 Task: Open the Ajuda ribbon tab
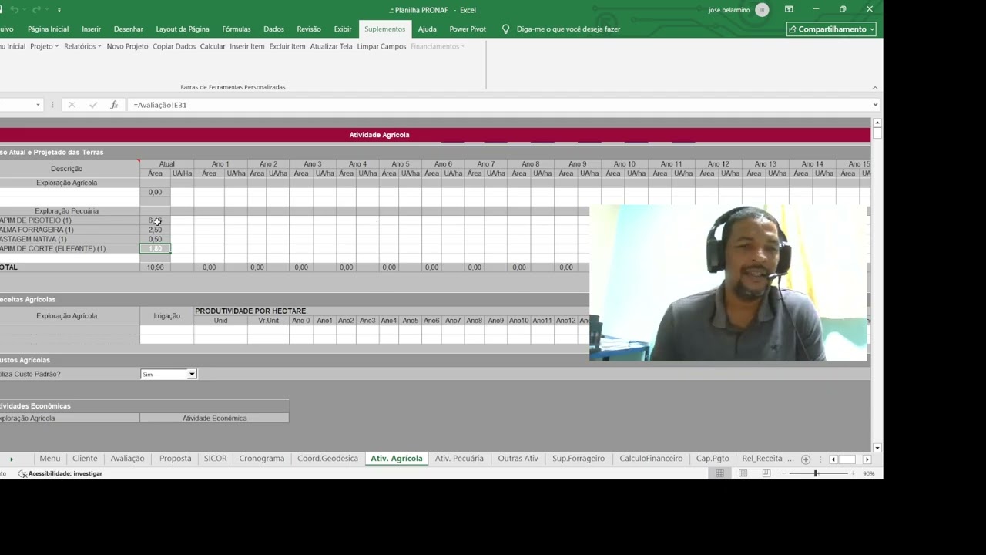[427, 29]
